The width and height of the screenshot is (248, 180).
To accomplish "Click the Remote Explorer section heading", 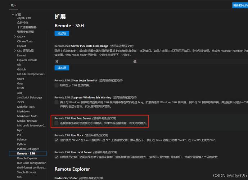I will (x=72, y=169).
